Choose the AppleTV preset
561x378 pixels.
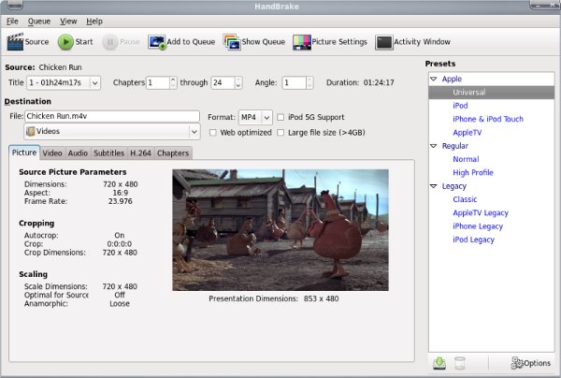point(468,132)
